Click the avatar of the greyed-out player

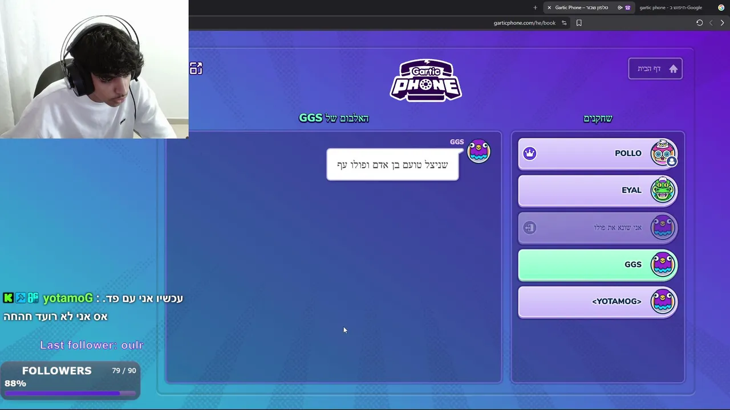[x=663, y=227]
